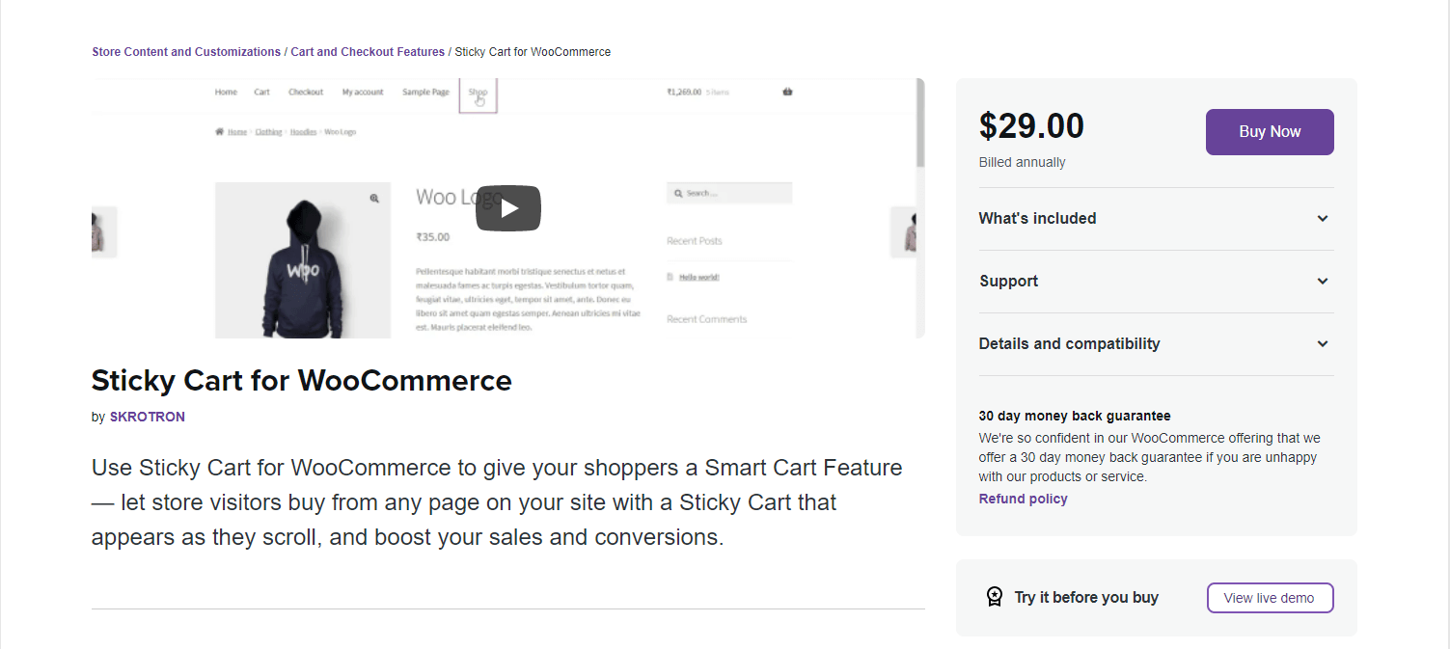Open the Refund policy link
Viewport: 1450px width, 649px height.
click(x=1023, y=499)
